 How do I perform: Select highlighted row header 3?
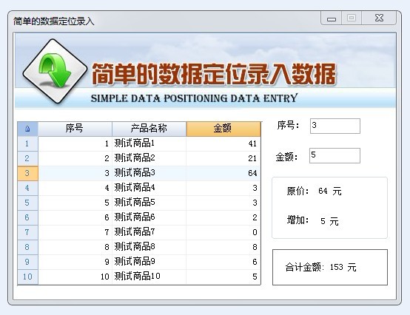(27, 173)
